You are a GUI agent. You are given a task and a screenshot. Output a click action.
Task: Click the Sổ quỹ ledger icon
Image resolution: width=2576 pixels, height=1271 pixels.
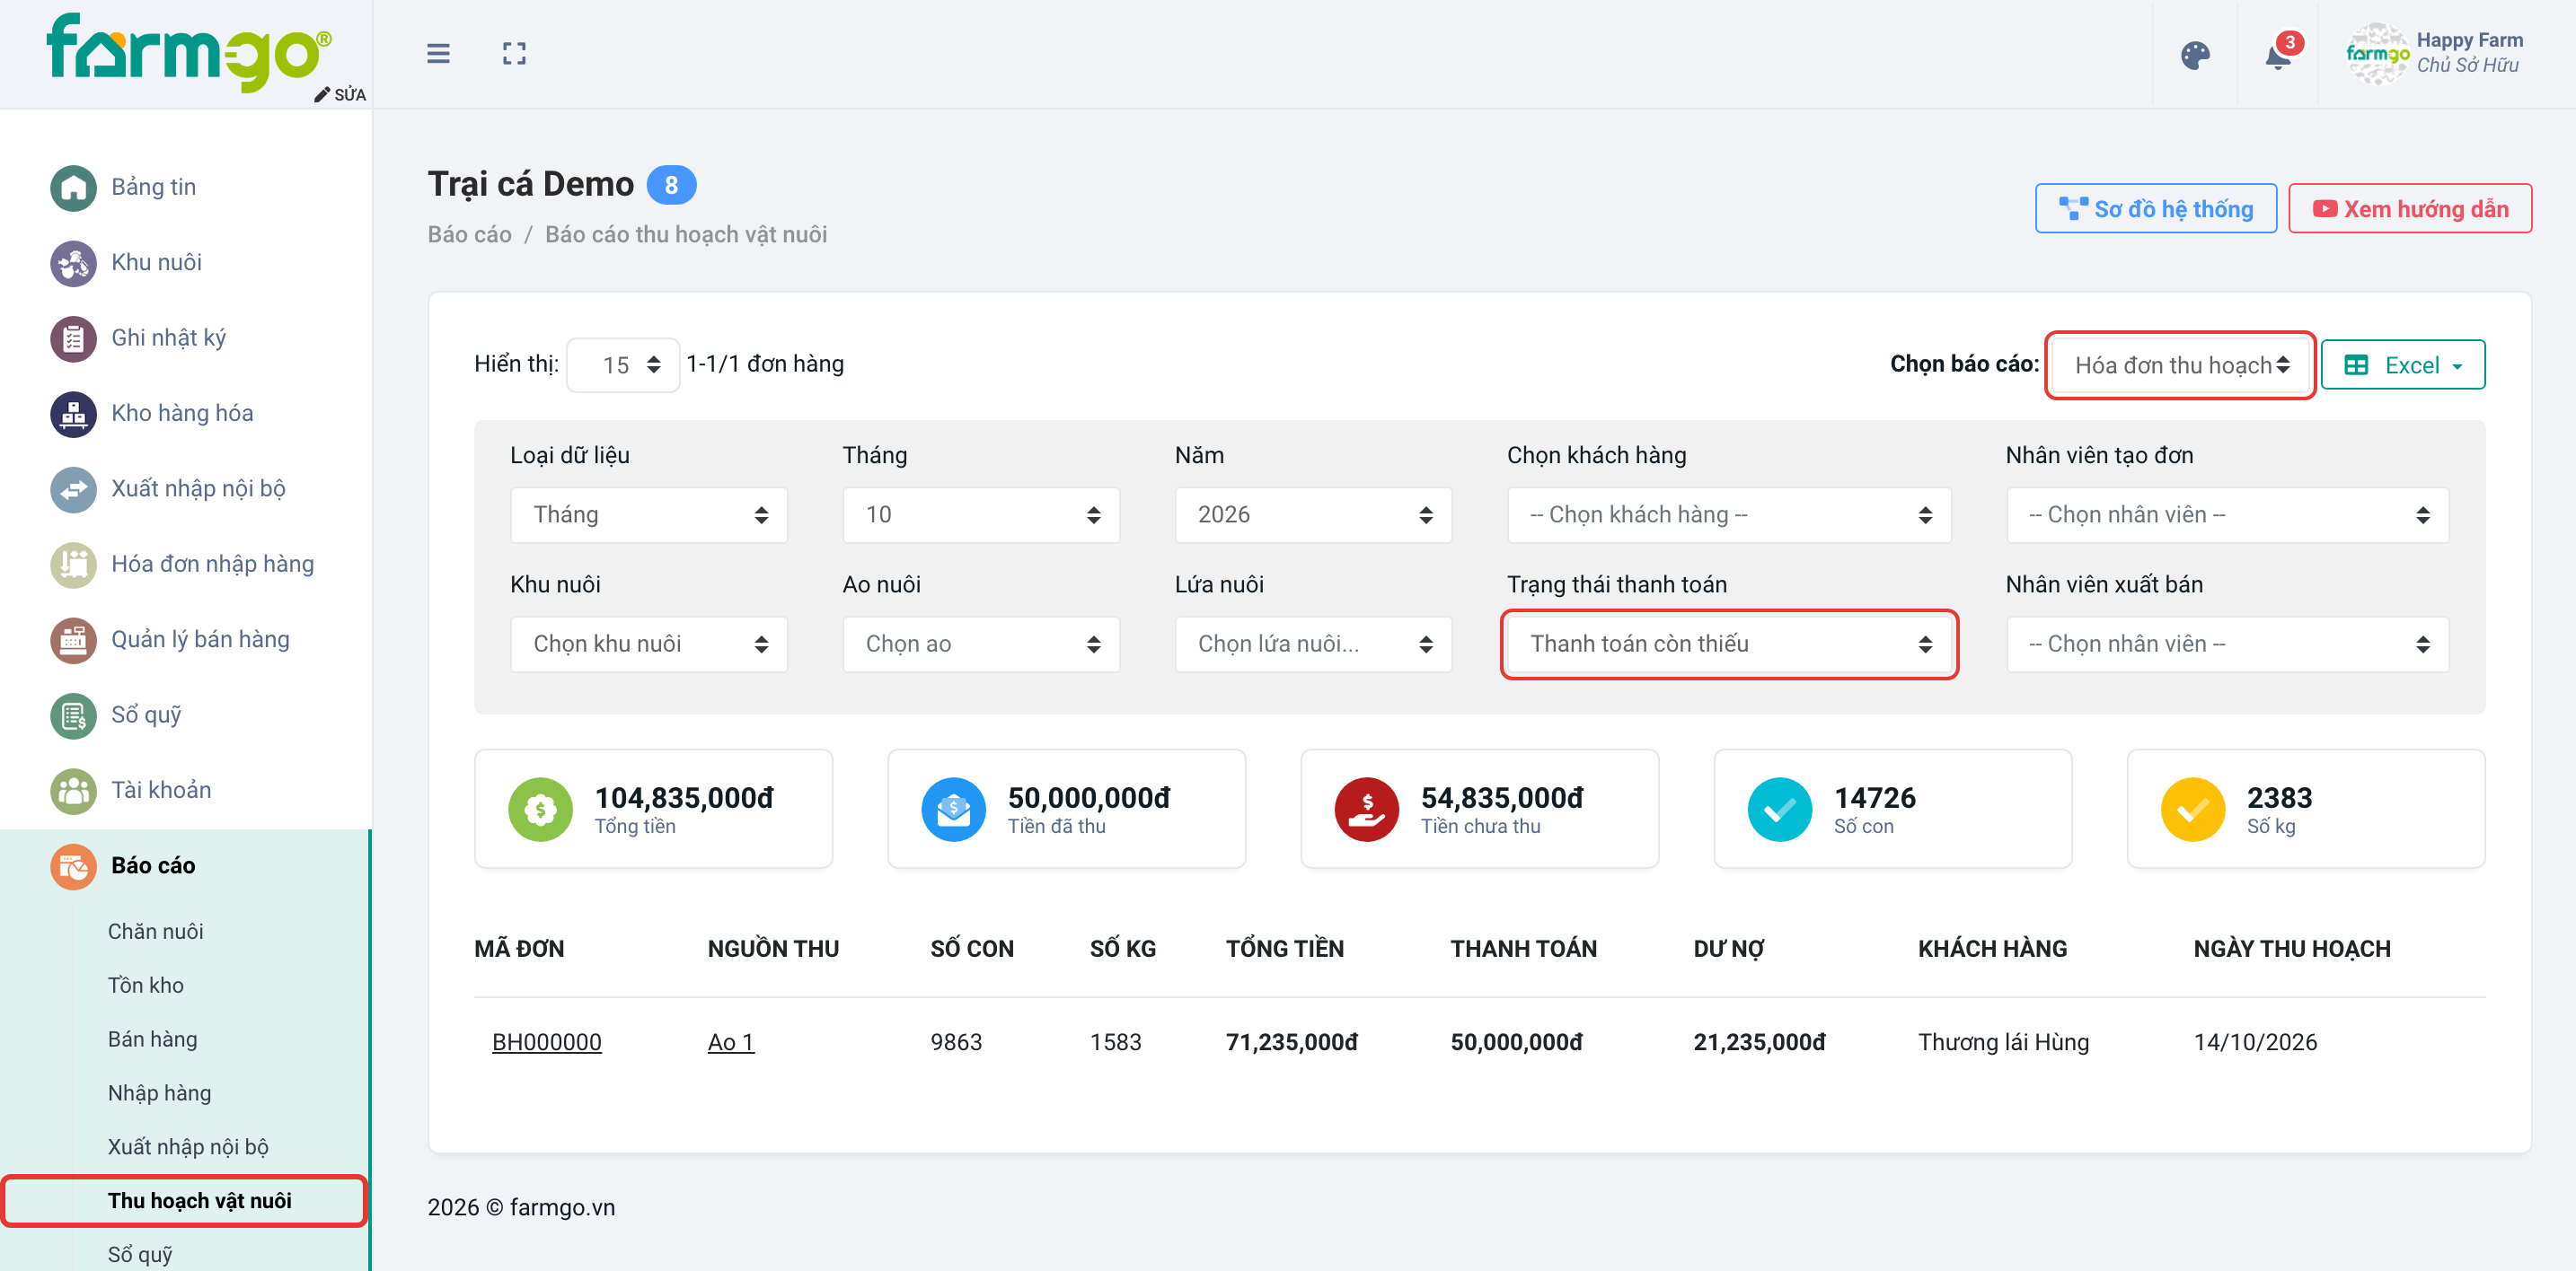(73, 716)
